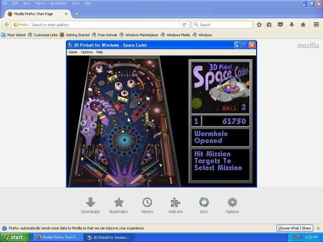The width and height of the screenshot is (323, 242).
Task: Dismiss the data notification bar with X
Action: click(318, 228)
